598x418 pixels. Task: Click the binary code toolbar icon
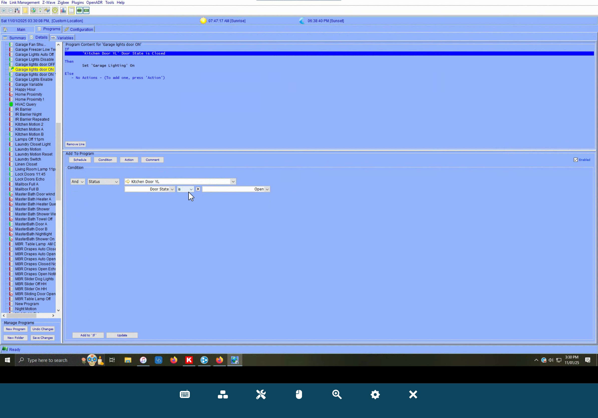click(x=79, y=11)
